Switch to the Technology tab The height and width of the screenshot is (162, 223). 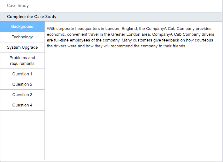[22, 37]
